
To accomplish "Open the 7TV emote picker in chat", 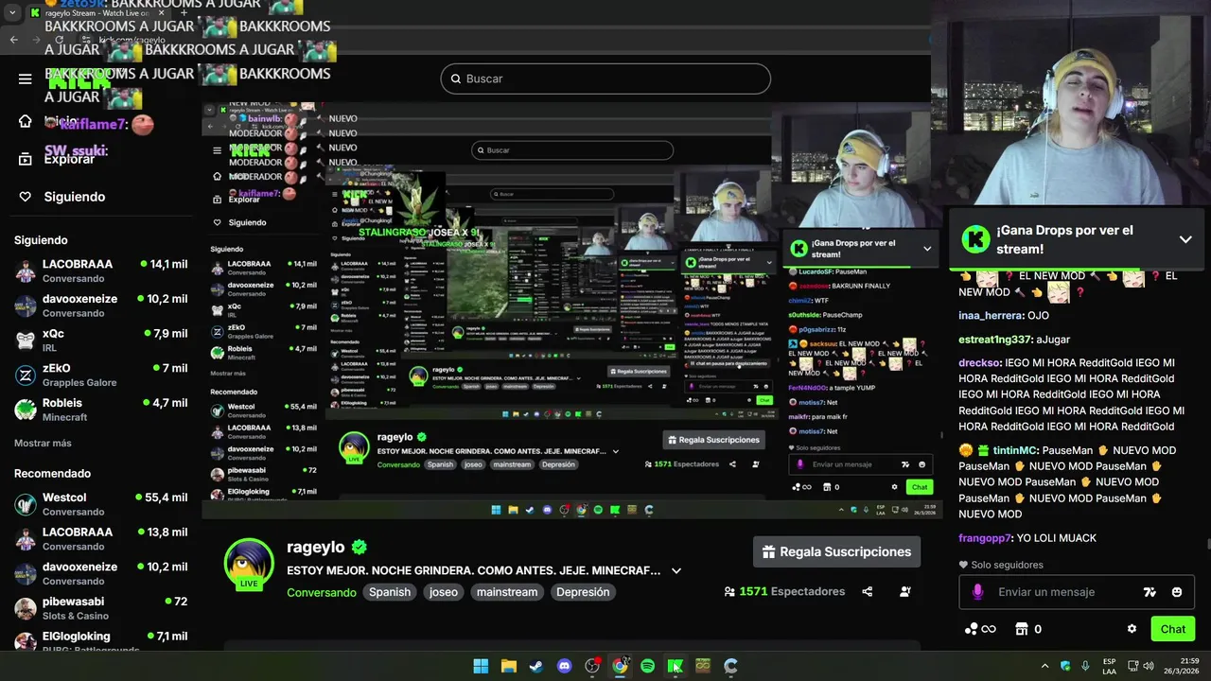I will [x=1150, y=592].
